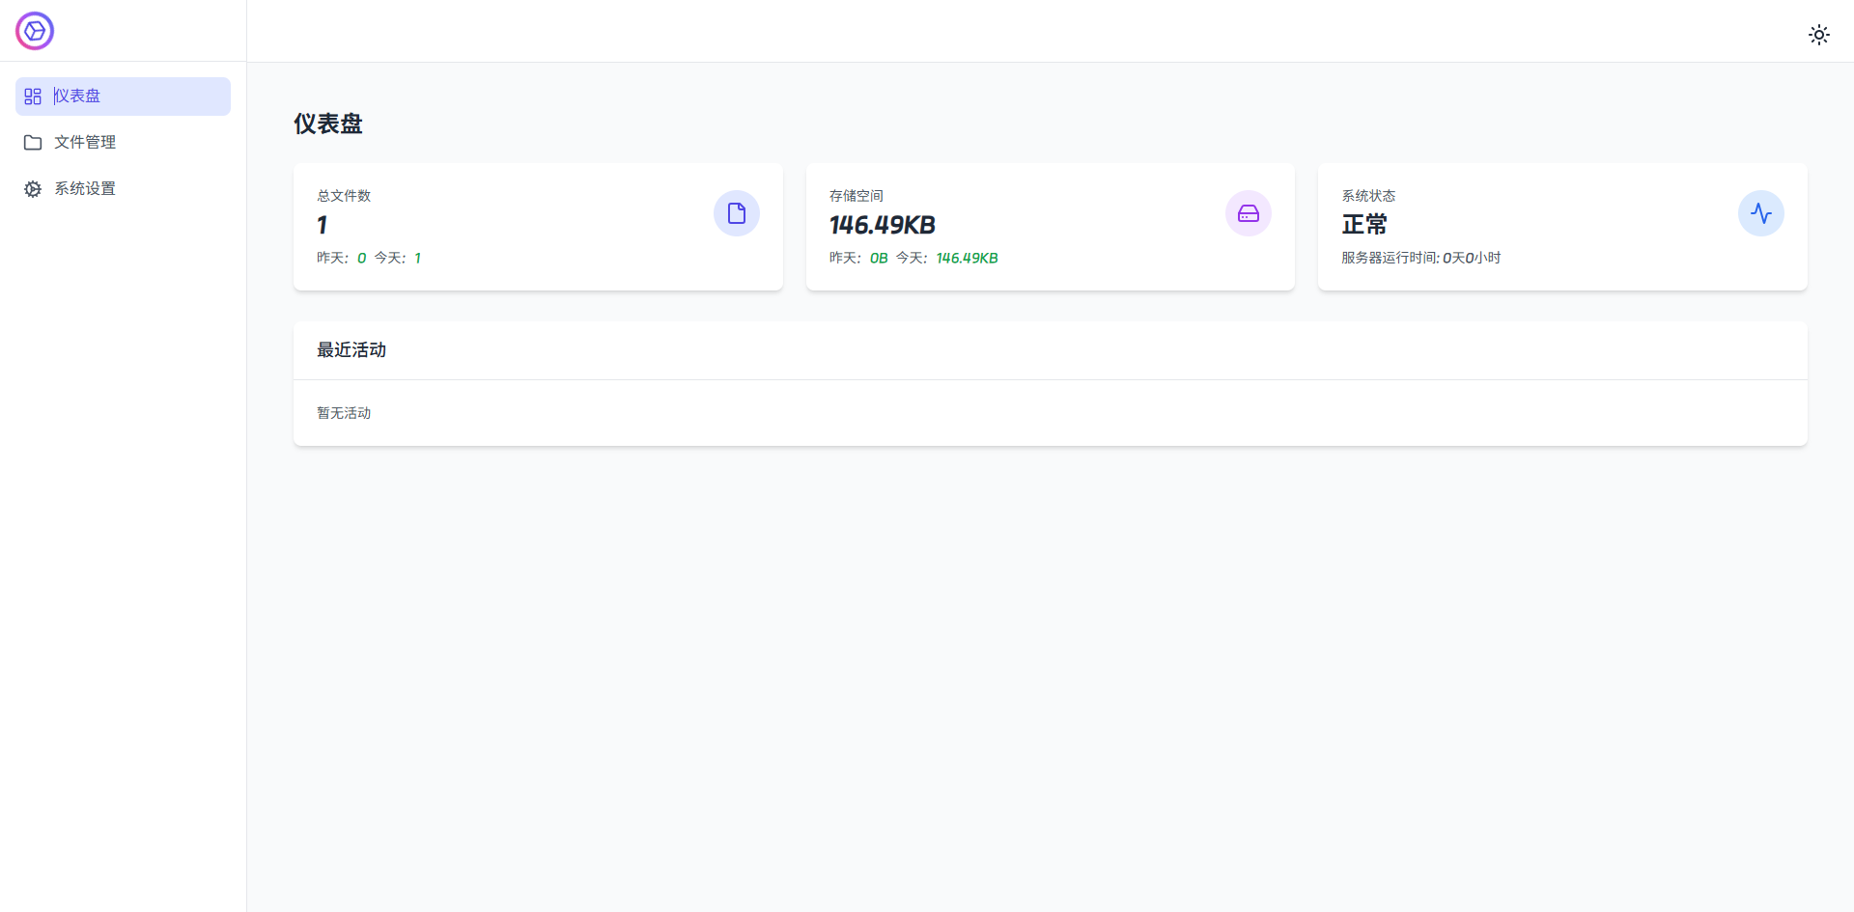Click the hard drive icon in the 存储空间 card
The width and height of the screenshot is (1854, 912).
(x=1249, y=213)
